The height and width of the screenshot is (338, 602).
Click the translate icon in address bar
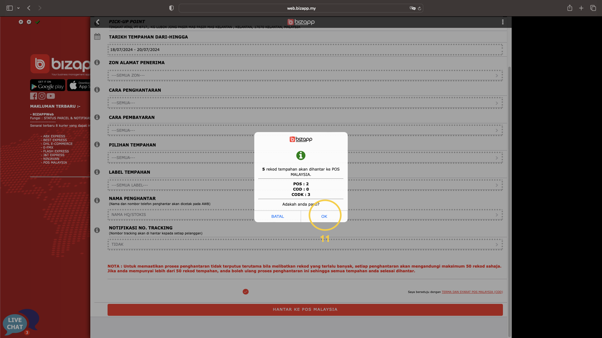(412, 8)
